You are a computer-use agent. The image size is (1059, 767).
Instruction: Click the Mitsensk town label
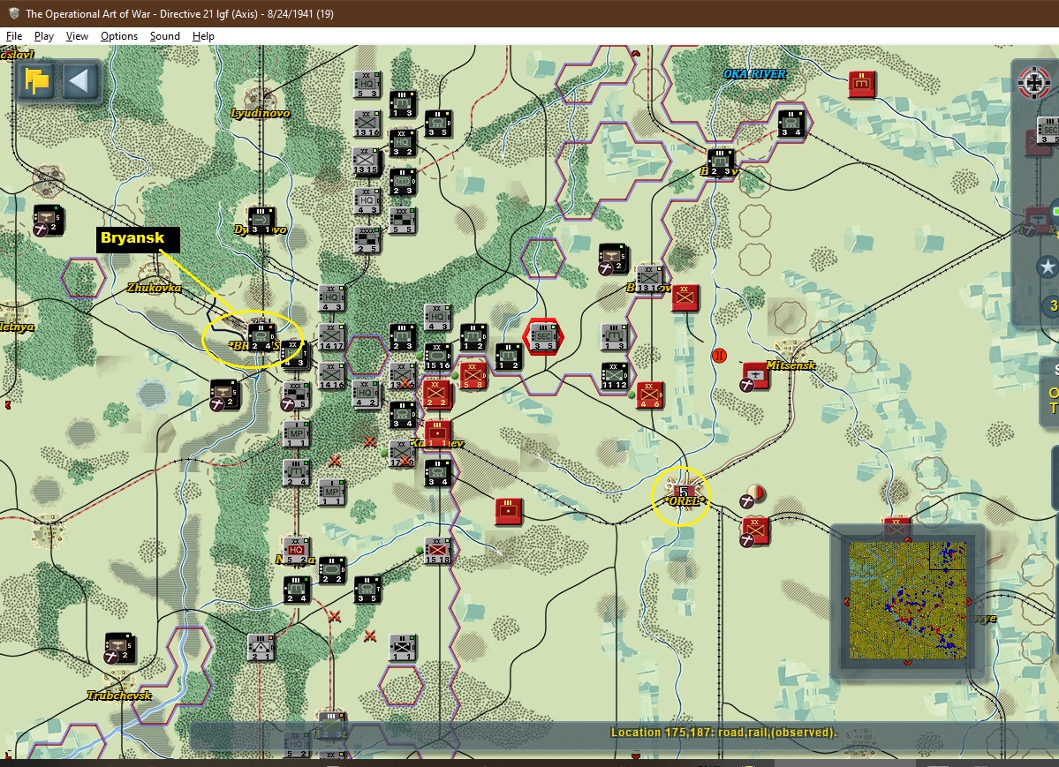click(x=790, y=365)
